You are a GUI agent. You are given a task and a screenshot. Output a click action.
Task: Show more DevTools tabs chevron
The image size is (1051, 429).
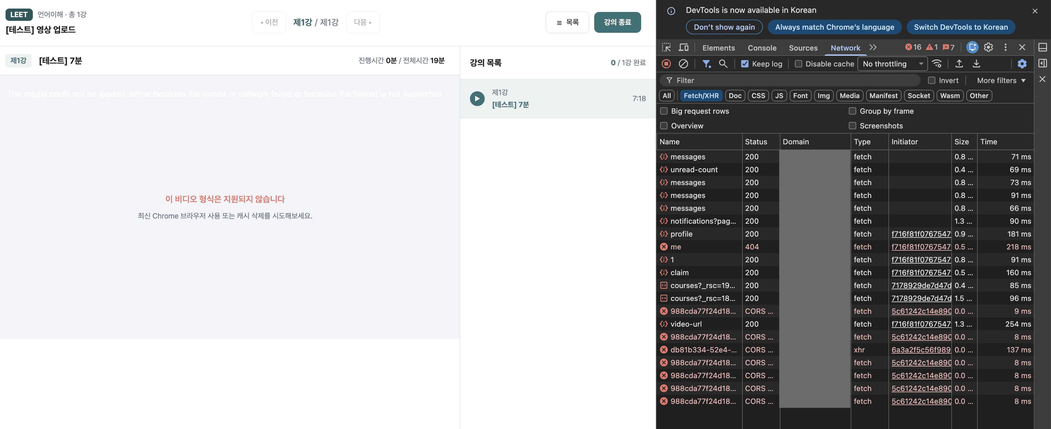[x=873, y=47]
